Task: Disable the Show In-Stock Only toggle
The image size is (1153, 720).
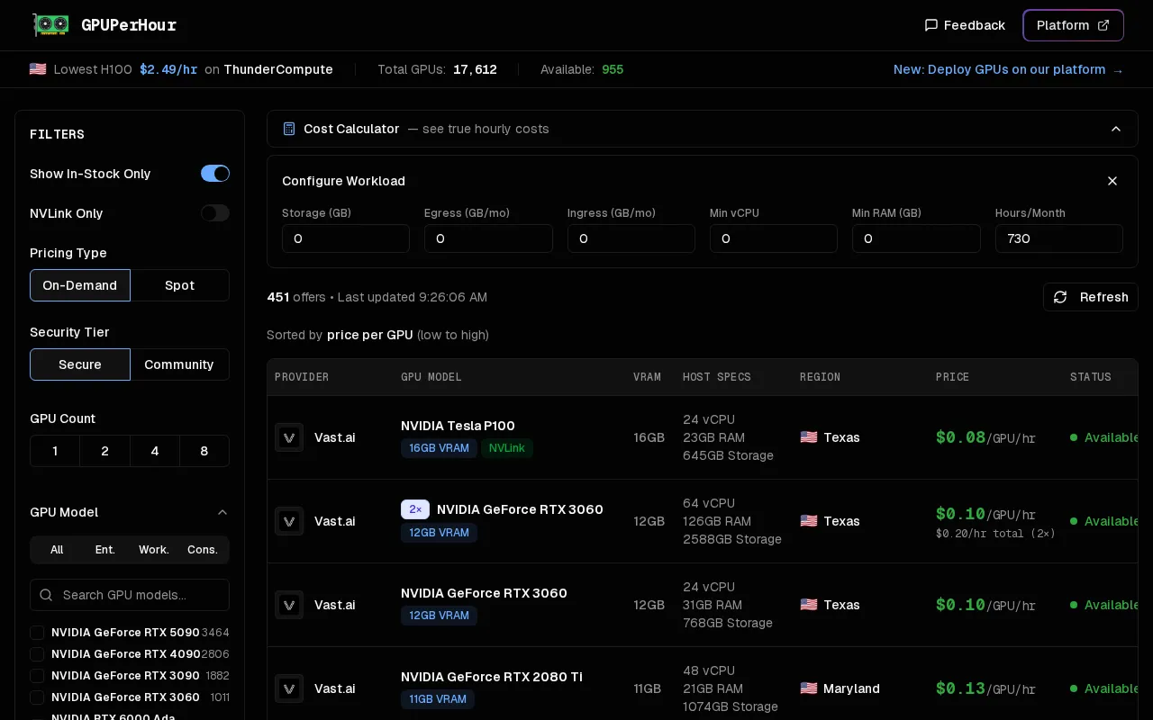Action: click(215, 174)
